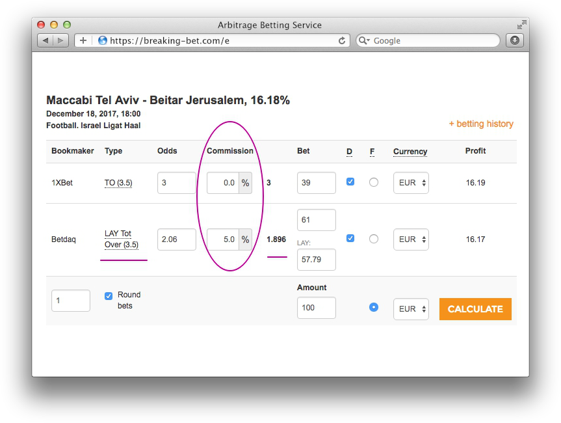
Task: Click the effective odds value 3 after 1XBet commission
Action: [x=268, y=183]
